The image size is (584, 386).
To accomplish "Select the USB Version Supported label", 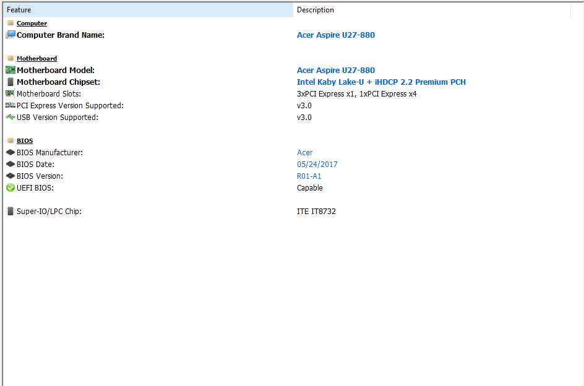I will click(x=58, y=118).
